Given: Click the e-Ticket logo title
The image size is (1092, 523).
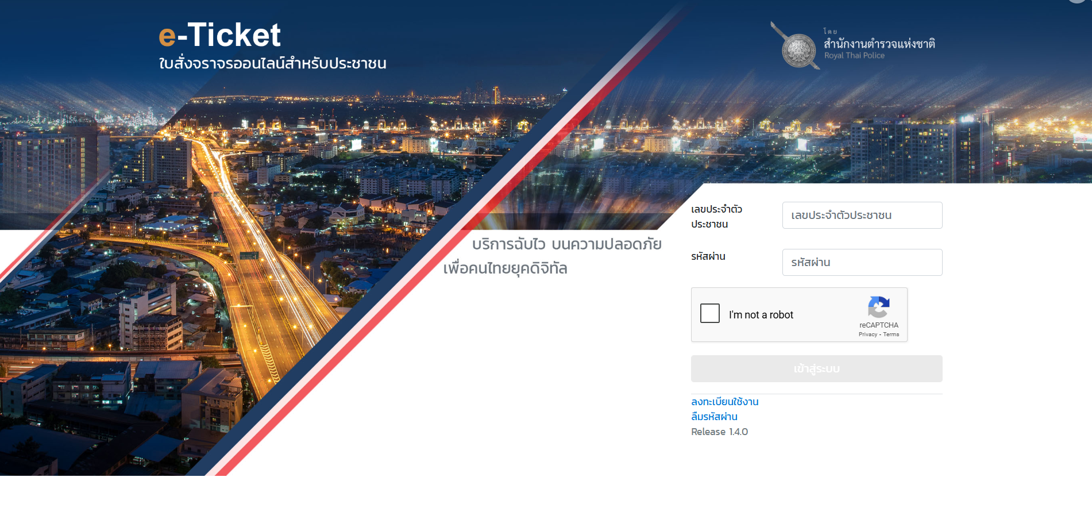Looking at the screenshot, I should [x=219, y=35].
